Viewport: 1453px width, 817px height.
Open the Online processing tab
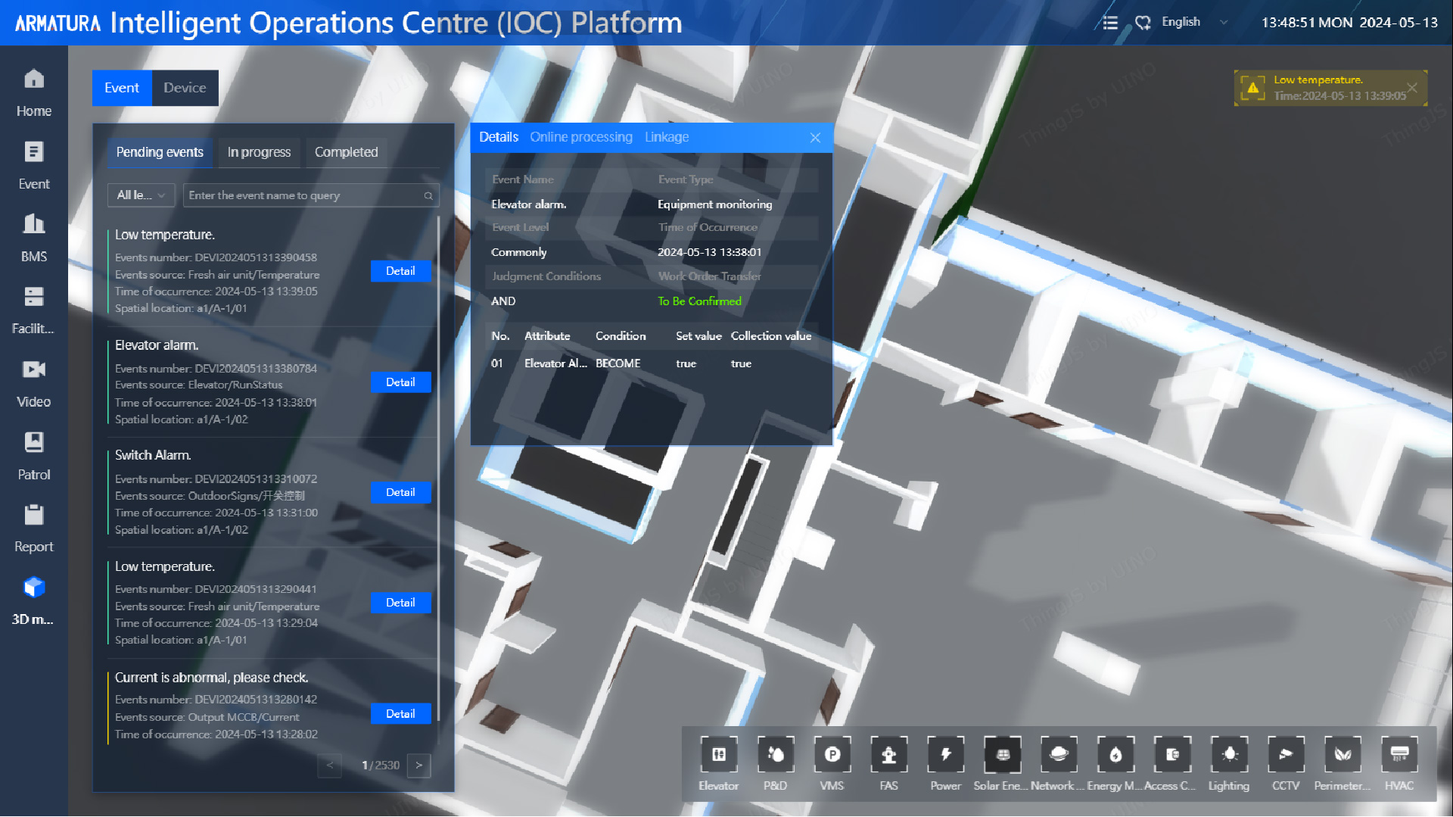[x=580, y=137]
